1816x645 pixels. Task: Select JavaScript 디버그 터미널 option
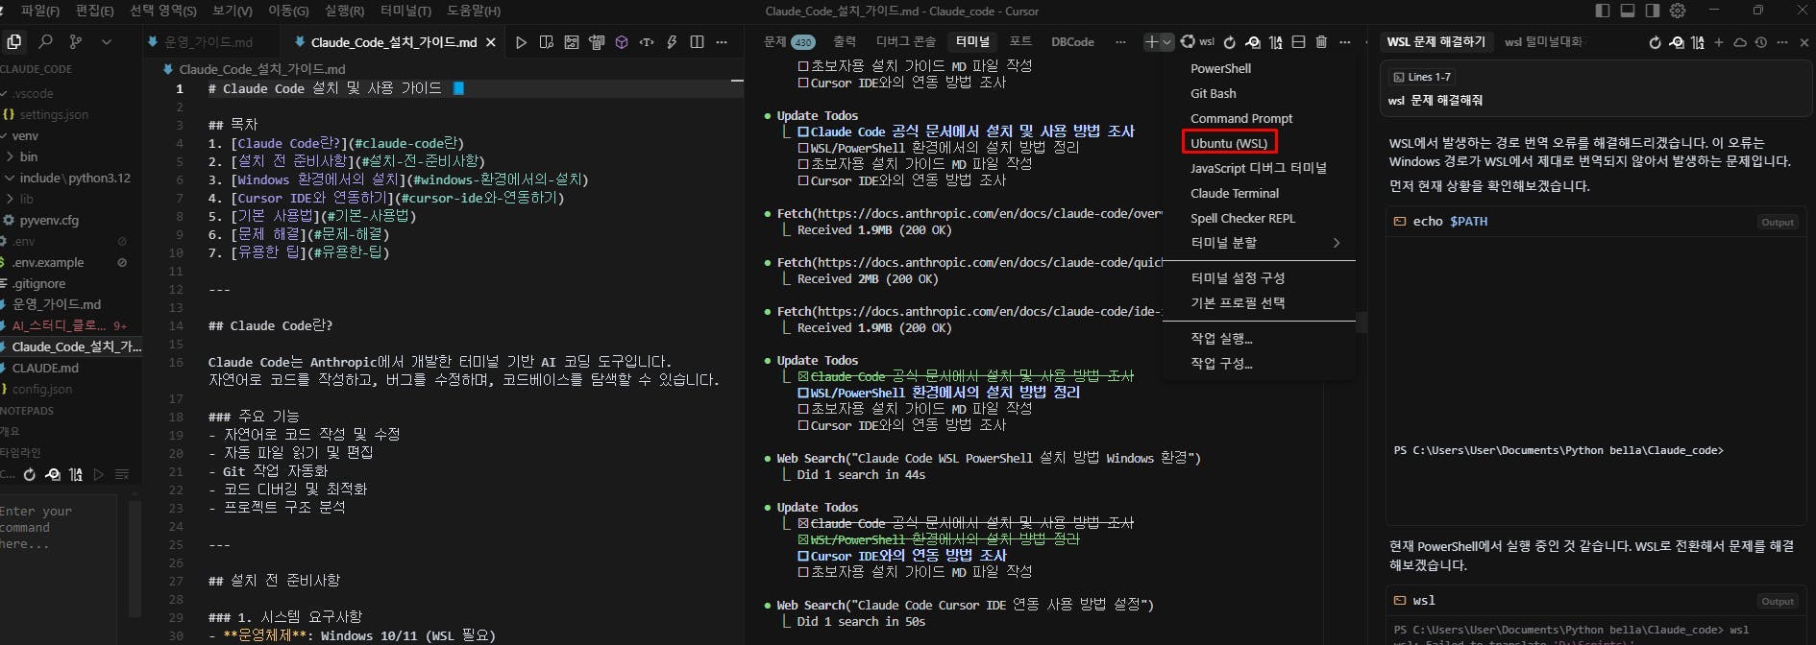tap(1259, 168)
